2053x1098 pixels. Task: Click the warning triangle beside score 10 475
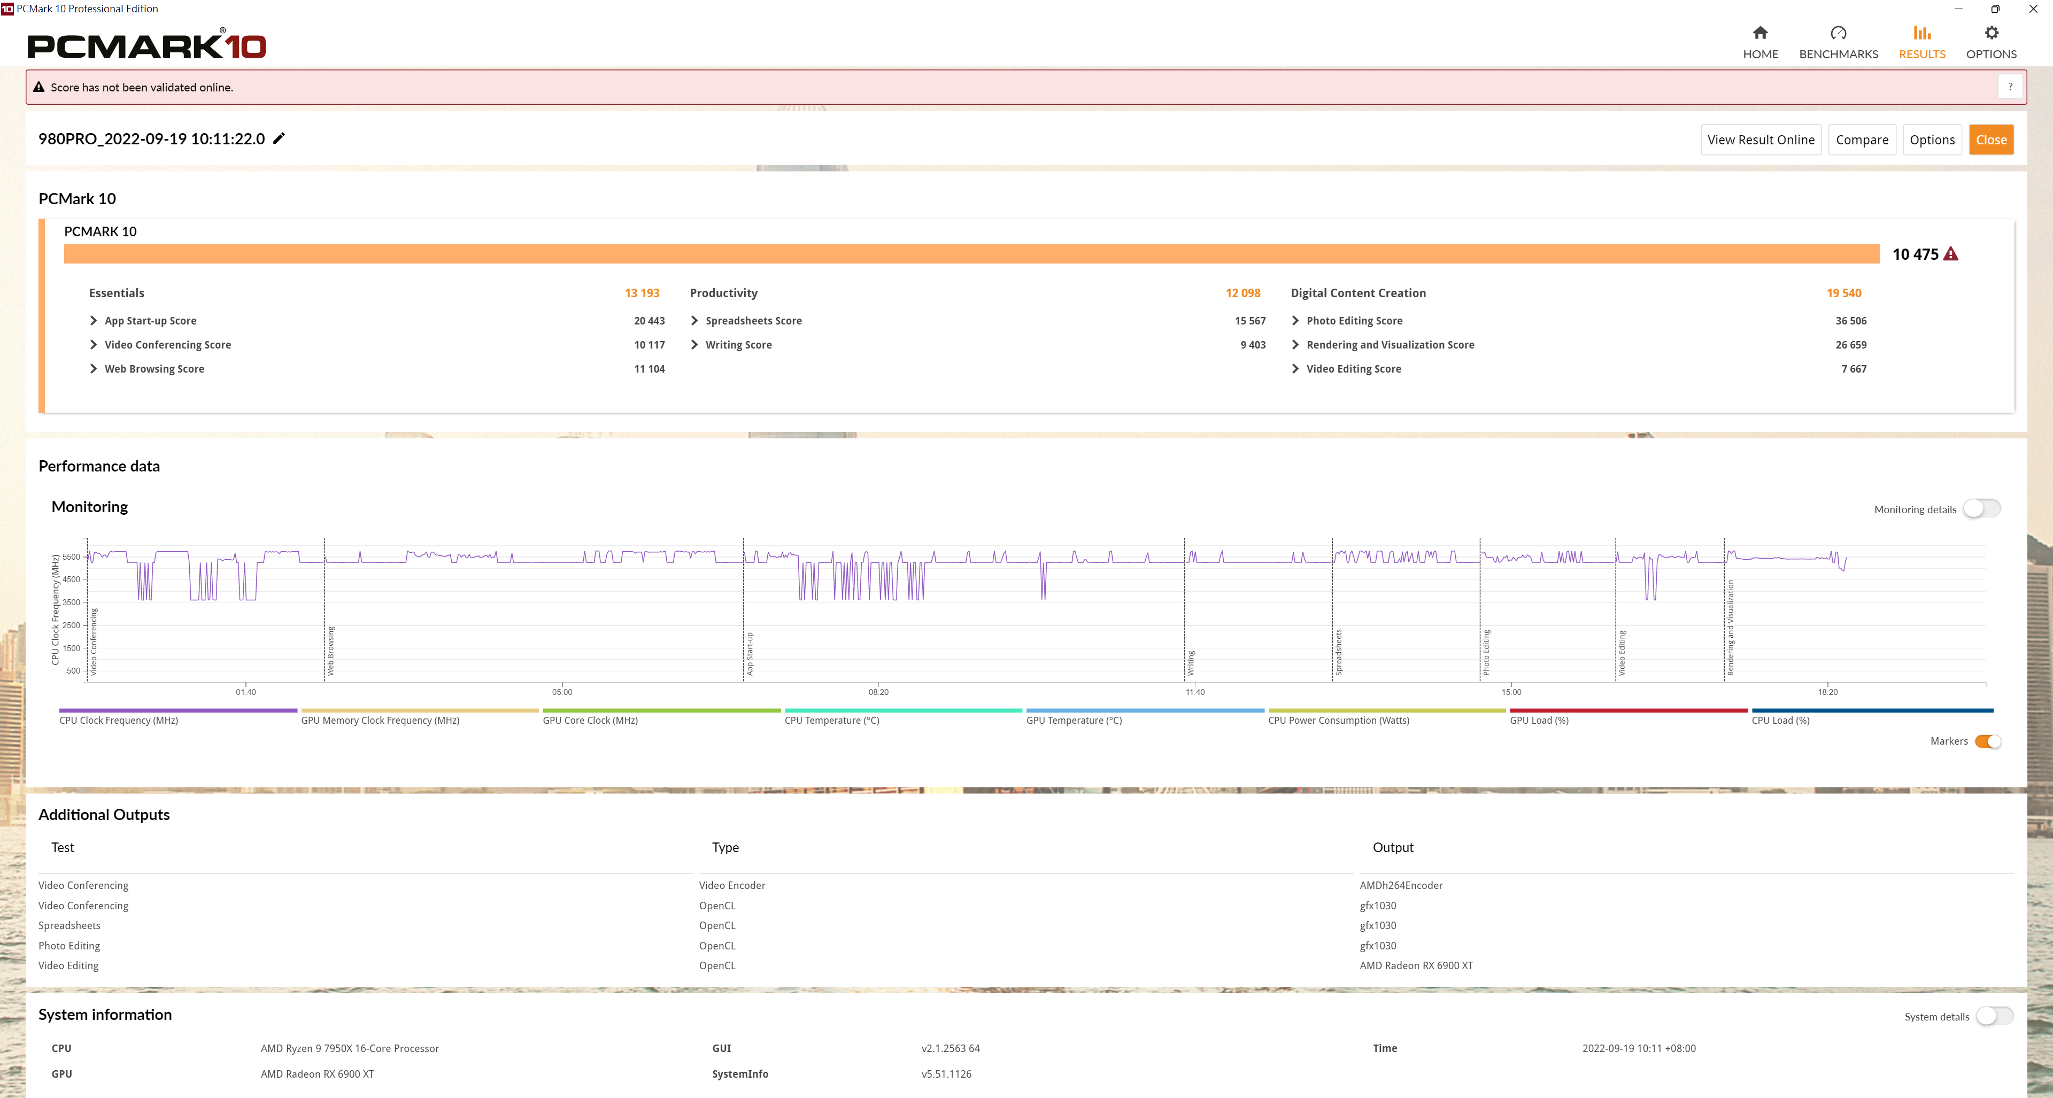[1950, 254]
